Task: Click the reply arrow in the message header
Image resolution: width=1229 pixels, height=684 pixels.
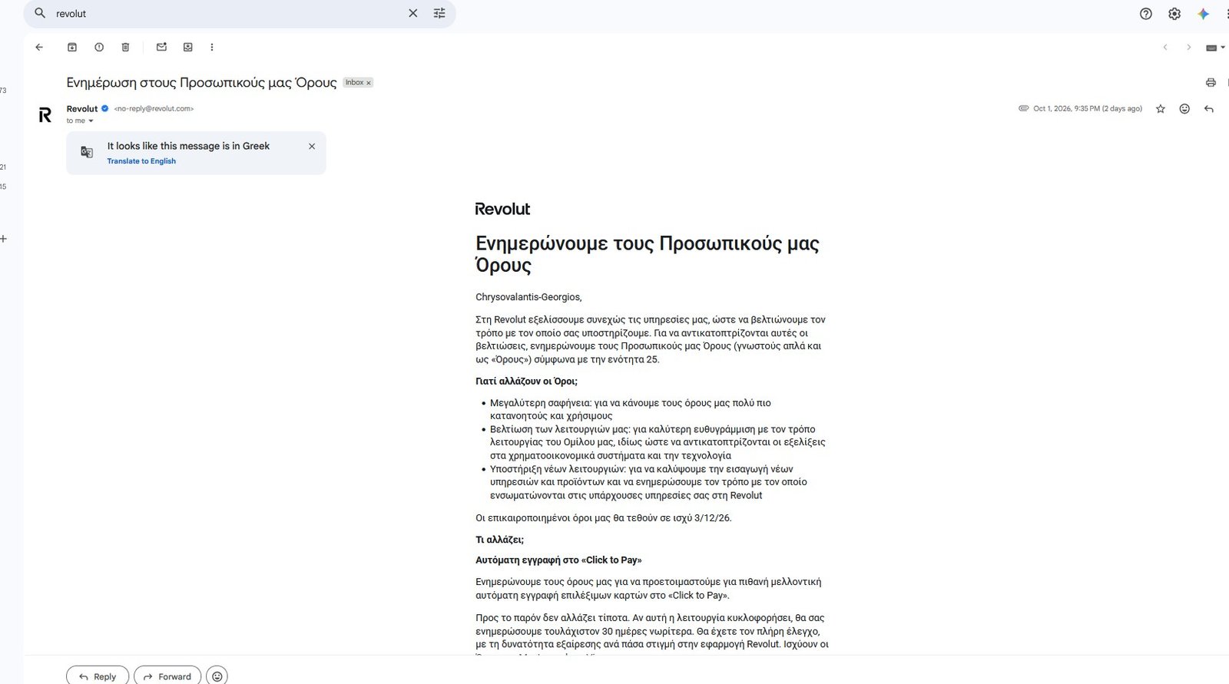Action: pos(1209,109)
